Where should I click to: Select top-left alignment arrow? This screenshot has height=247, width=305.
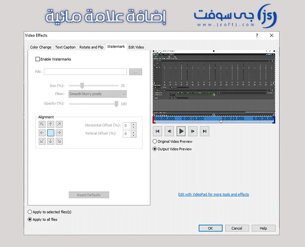42,124
